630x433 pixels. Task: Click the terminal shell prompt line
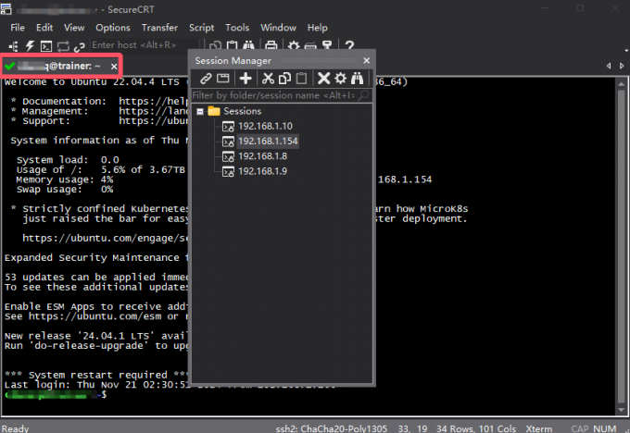click(x=57, y=395)
